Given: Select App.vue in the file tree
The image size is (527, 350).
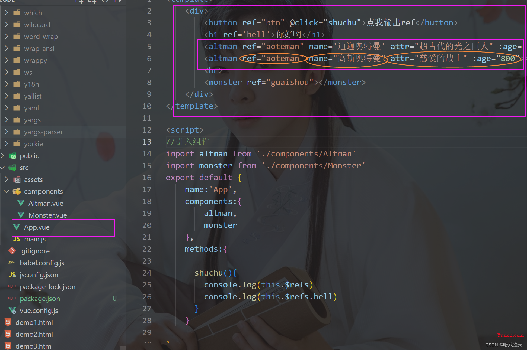Looking at the screenshot, I should tap(37, 227).
